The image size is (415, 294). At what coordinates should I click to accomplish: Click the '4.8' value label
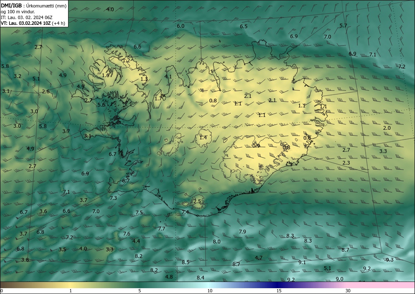(x=169, y=277)
